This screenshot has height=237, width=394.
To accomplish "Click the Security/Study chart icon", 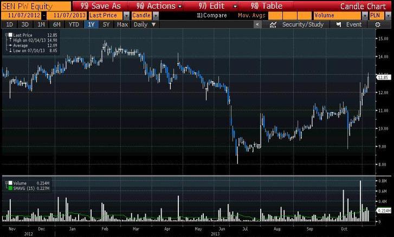I will click(x=273, y=24).
